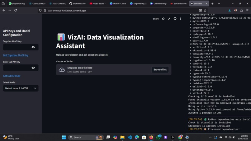Click the Share button in app header

pos(156,19)
